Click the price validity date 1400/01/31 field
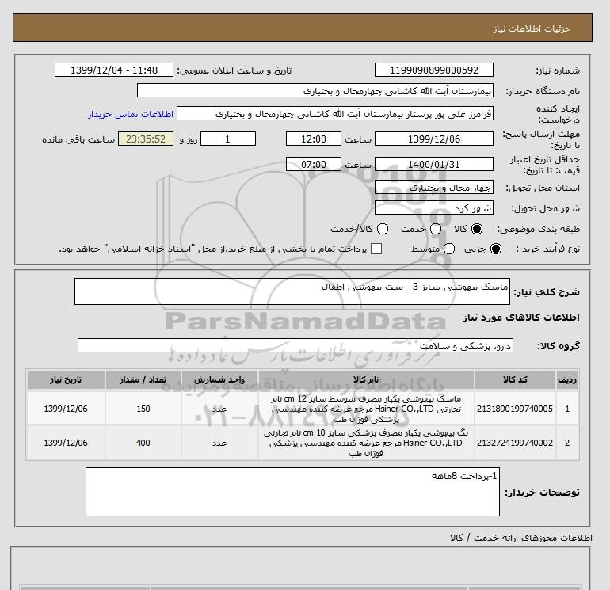This screenshot has height=590, width=610. point(434,164)
